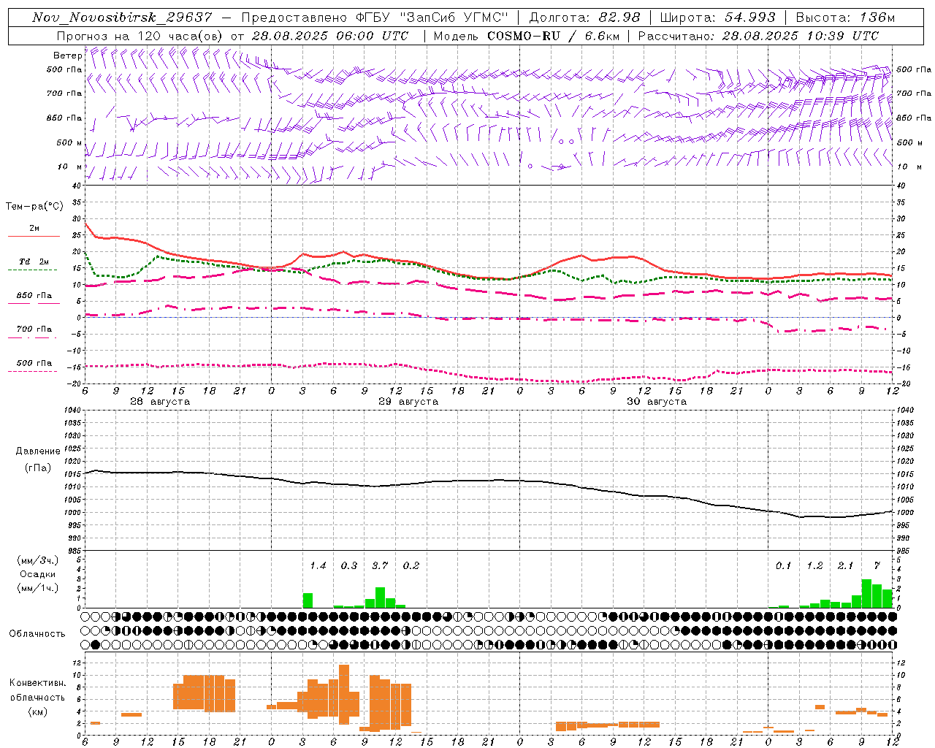This screenshot has width=935, height=748.
Task: Click the tallest orange convective cloud bar
Action: click(x=344, y=694)
